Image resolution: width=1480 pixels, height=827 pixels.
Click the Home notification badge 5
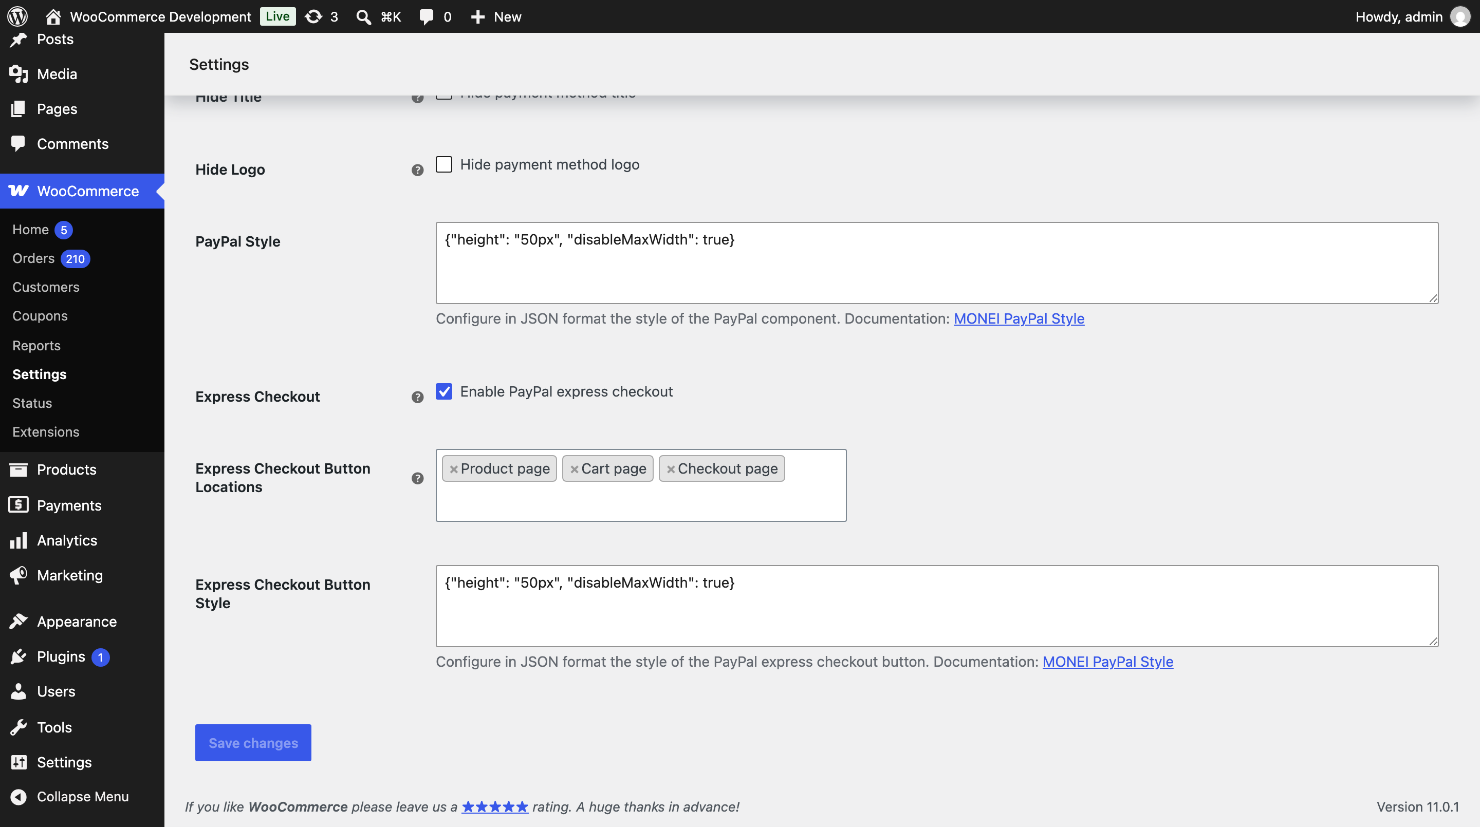(x=64, y=230)
